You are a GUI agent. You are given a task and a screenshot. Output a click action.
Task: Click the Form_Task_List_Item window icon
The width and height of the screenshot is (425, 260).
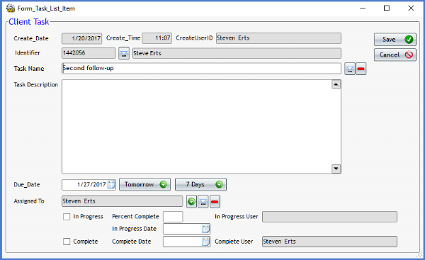click(11, 8)
